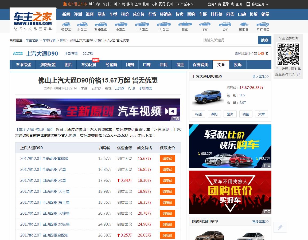Click the blue D90 SUV thumbnail

click(208, 97)
